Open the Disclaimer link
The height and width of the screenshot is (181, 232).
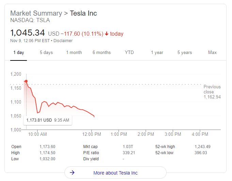pos(63,41)
